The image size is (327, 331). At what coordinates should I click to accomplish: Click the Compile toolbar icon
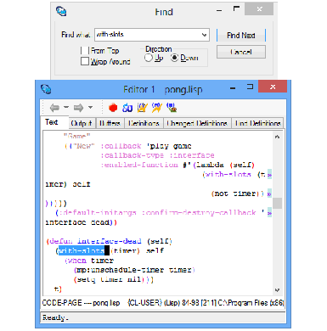(143, 108)
